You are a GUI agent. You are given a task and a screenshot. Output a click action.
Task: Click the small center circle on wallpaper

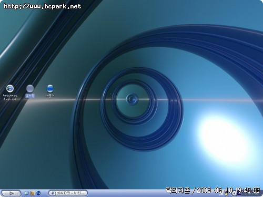point(132,99)
